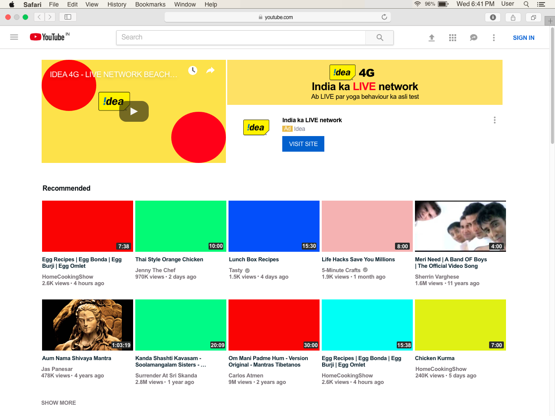Viewport: 555px width, 416px height.
Task: Click the SIGN IN link
Action: coord(523,38)
